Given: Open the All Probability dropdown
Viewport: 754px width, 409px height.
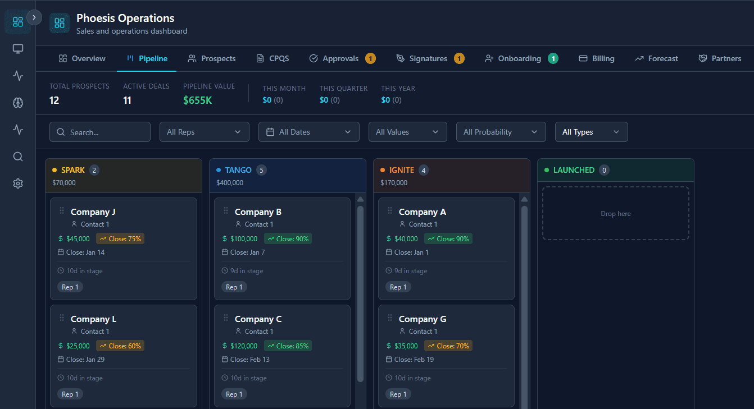Looking at the screenshot, I should tap(501, 132).
